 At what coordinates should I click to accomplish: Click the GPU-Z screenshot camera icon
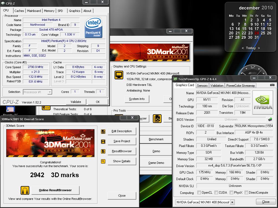(x=272, y=85)
